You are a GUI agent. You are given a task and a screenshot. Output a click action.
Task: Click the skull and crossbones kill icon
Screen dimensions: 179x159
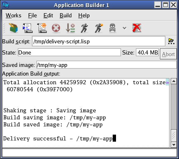pos(112,28)
